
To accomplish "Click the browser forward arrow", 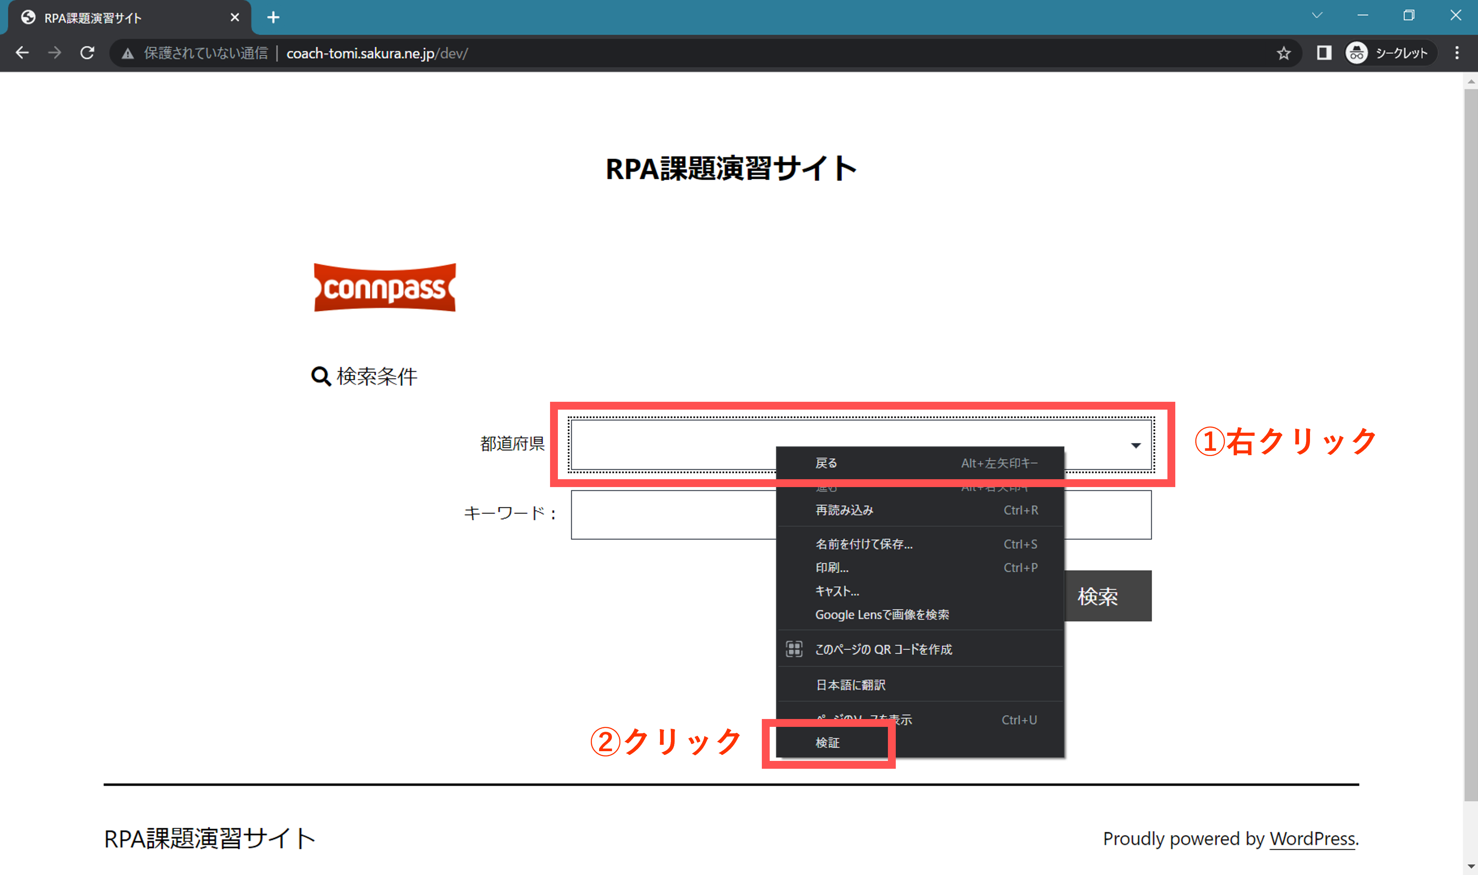I will (x=55, y=53).
